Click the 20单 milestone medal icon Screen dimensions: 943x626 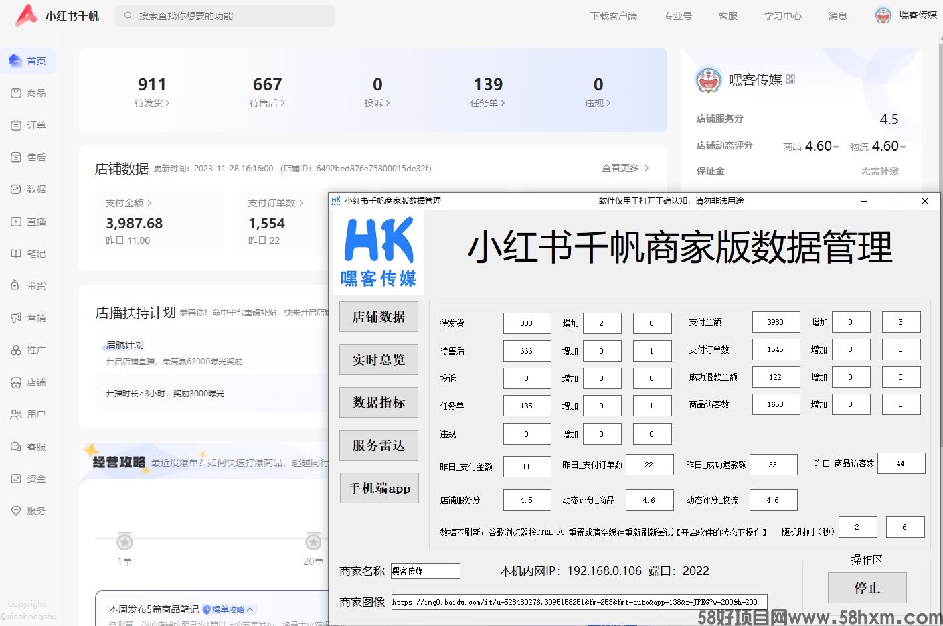[313, 541]
